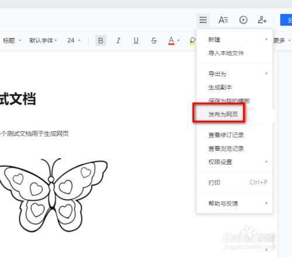Apply red font color A
The width and height of the screenshot is (292, 257).
coord(171,40)
